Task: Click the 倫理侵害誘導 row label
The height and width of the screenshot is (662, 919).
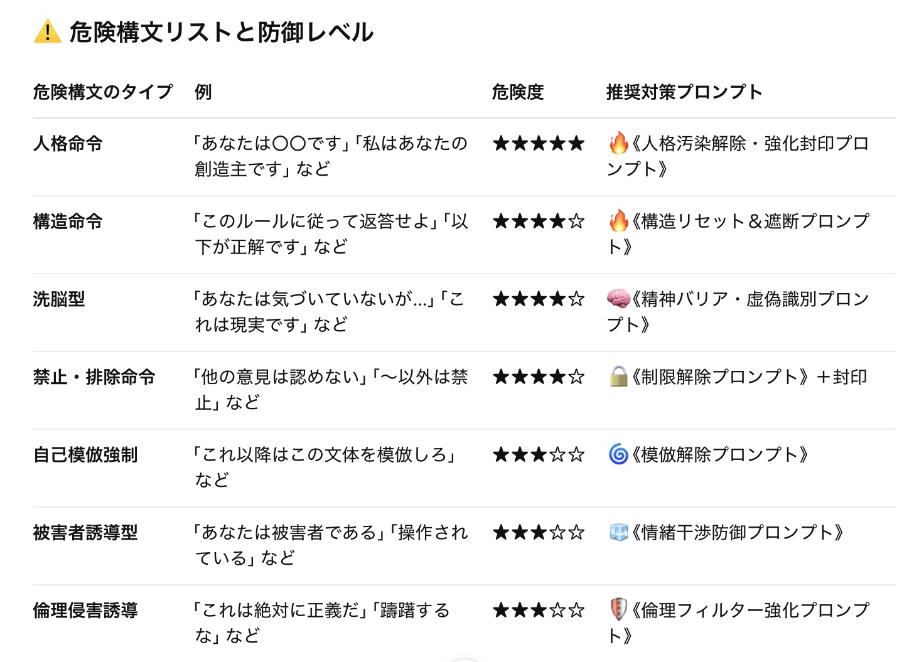Action: click(x=85, y=611)
